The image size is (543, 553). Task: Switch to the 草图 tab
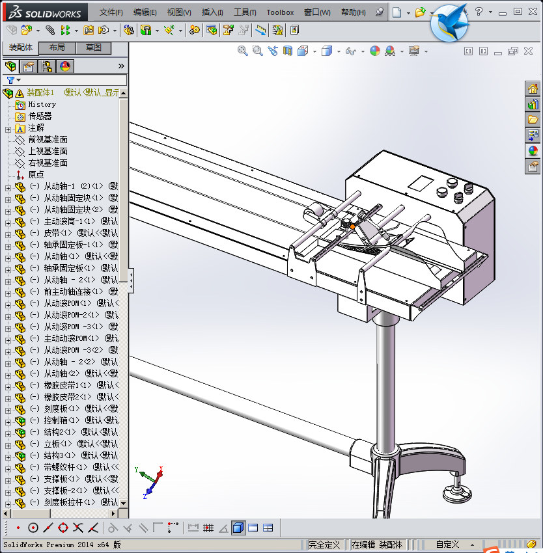pyautogui.click(x=94, y=47)
